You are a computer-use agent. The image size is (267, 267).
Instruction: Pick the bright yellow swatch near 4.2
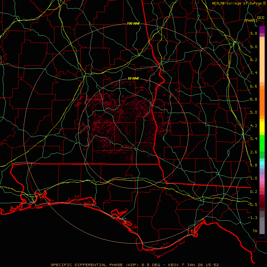(262, 127)
